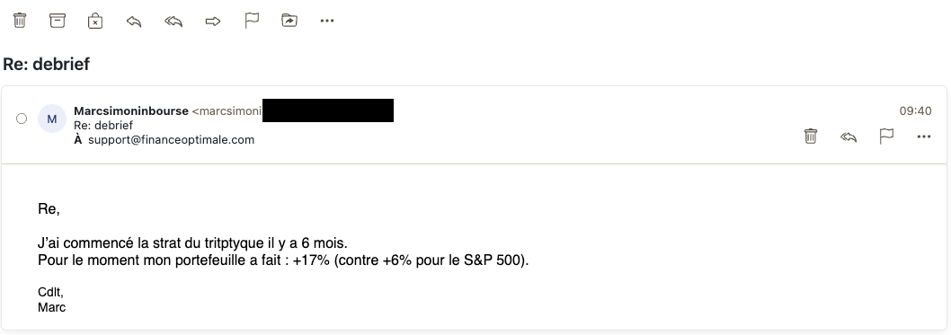The image size is (951, 335).
Task: Move message using the folder arrow icon
Action: [289, 21]
